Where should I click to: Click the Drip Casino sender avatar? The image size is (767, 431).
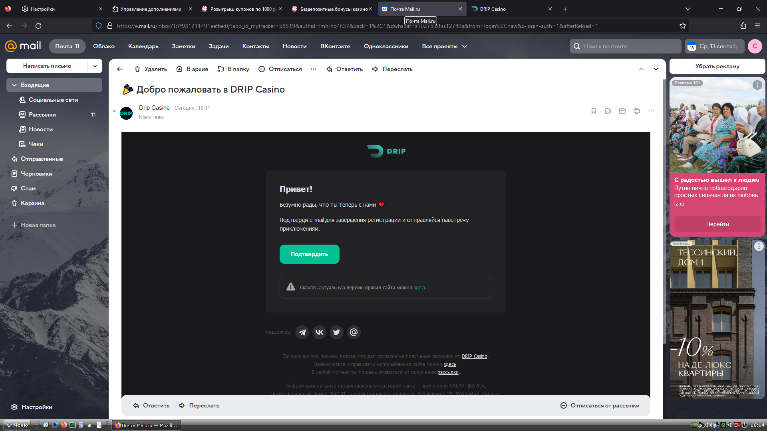tap(126, 113)
